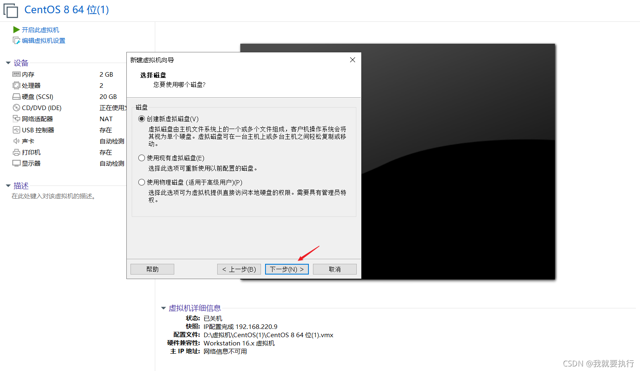The width and height of the screenshot is (640, 371).
Task: Select 使用现有虚拟磁盘(E) radio option
Action: [x=142, y=158]
